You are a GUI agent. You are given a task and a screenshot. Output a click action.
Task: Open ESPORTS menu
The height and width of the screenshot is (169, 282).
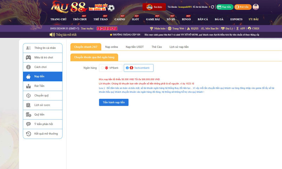(236, 19)
